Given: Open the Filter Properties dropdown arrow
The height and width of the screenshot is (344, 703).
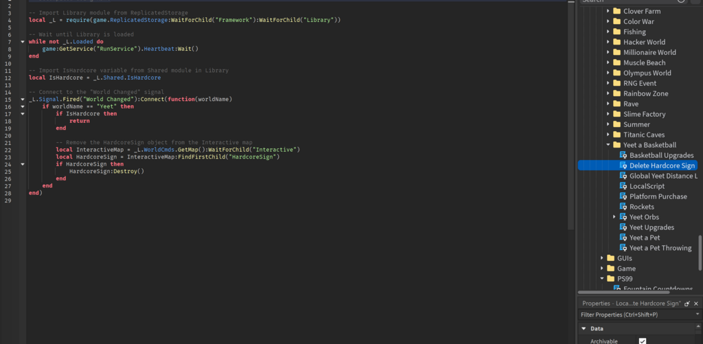Looking at the screenshot, I should [x=697, y=314].
